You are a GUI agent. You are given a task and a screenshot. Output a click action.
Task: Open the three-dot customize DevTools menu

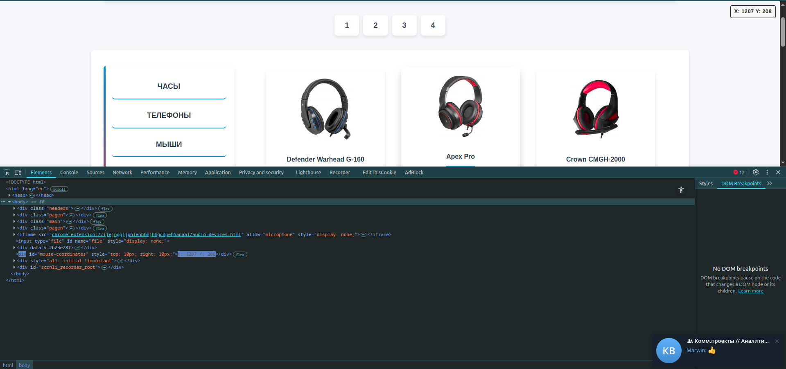pos(767,172)
